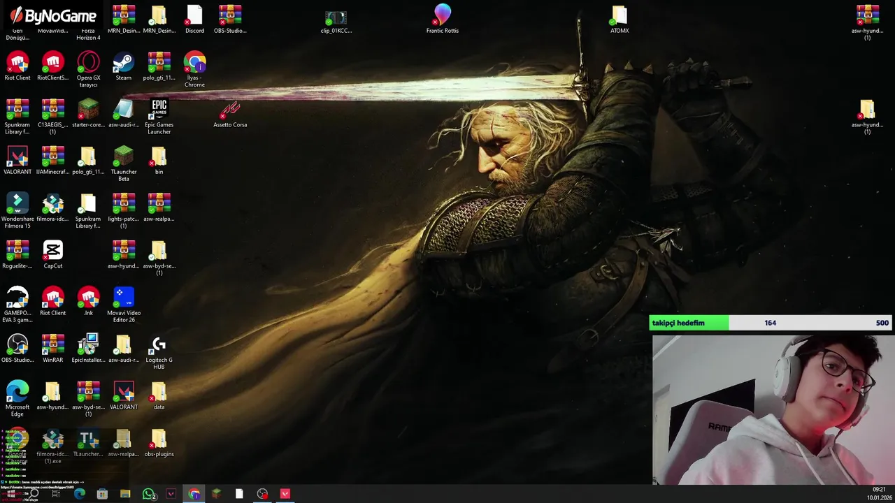This screenshot has height=503, width=895.
Task: Switch to Chrome in the taskbar
Action: coord(194,494)
